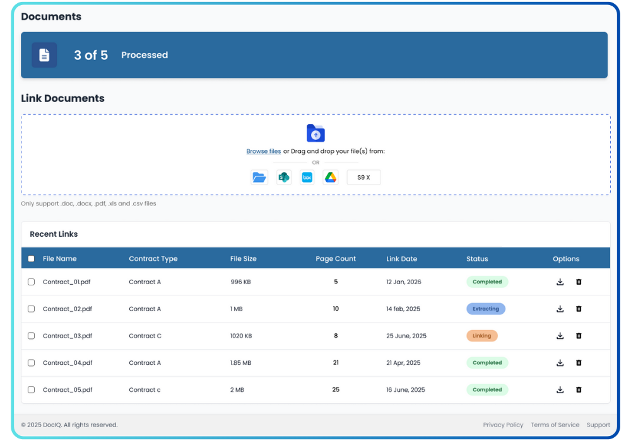
Task: Click the Recent Links heading
Action: [x=54, y=234]
